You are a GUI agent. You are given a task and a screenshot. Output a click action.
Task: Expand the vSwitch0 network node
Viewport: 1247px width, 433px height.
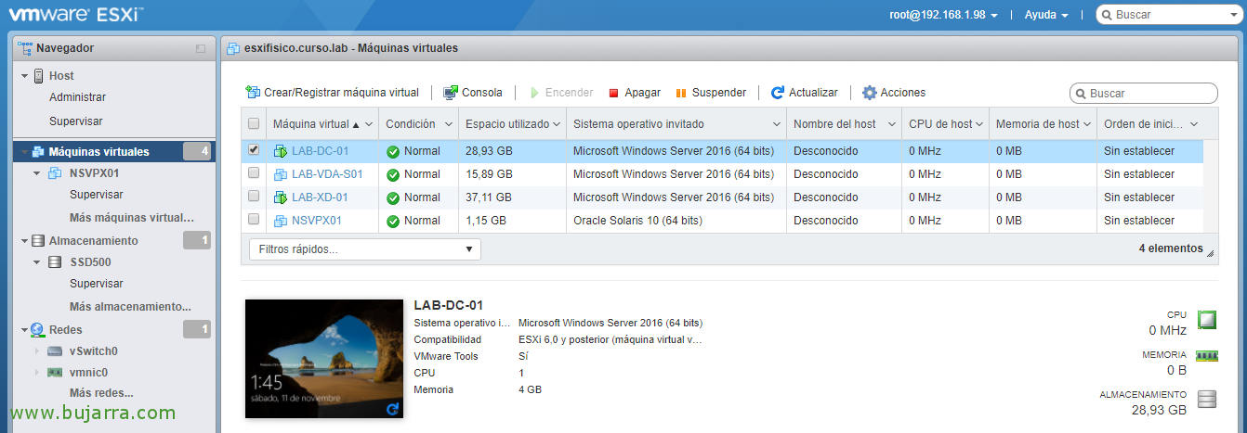(x=37, y=351)
